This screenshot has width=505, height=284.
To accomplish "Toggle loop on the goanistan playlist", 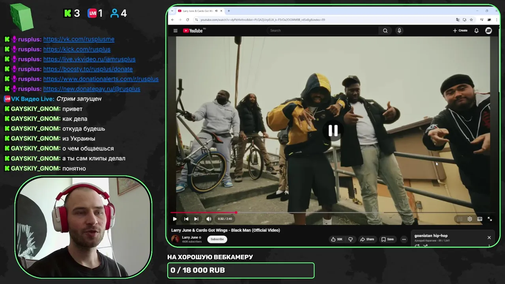I will (x=417, y=246).
